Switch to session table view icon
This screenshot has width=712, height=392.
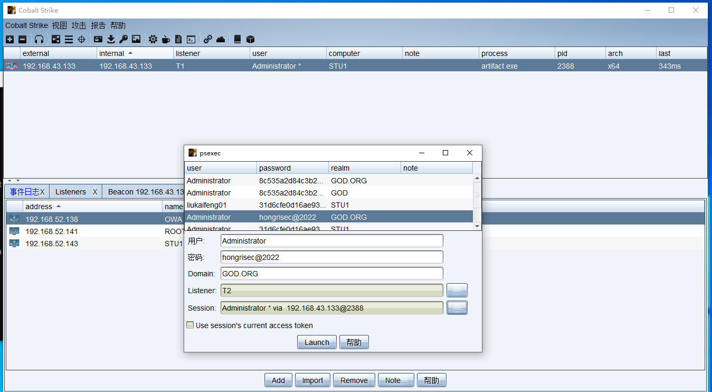[69, 39]
